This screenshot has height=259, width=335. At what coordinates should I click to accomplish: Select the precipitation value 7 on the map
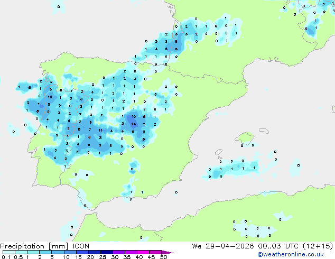coord(90,129)
